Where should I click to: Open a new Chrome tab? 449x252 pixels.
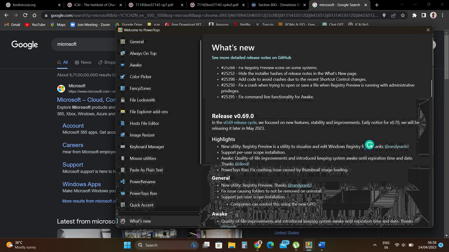click(x=376, y=5)
